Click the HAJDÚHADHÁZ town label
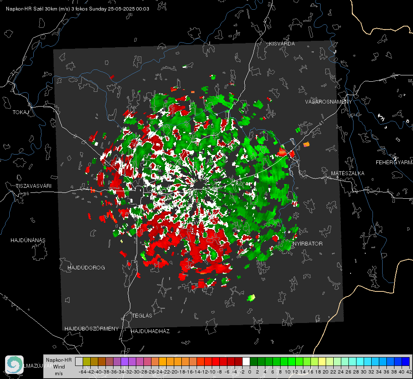The image size is (413, 379). tap(151, 331)
